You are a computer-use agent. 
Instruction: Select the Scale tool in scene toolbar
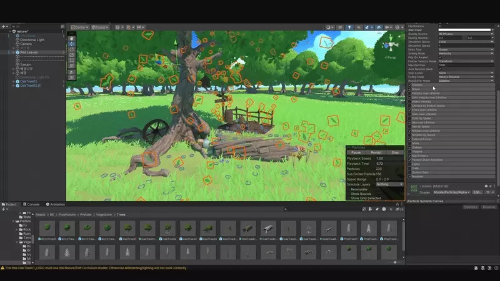pyautogui.click(x=71, y=55)
